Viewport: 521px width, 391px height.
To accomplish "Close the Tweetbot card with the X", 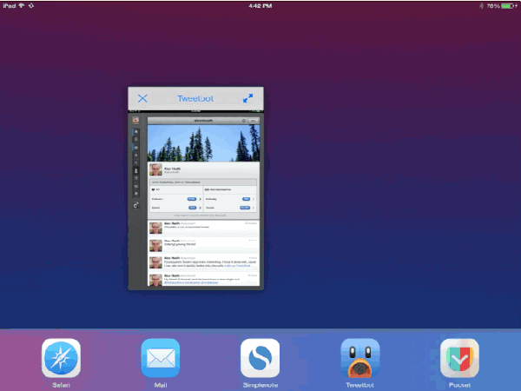I will coord(142,98).
